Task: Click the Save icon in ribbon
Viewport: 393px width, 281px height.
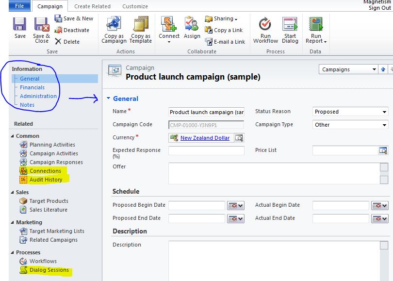Action: click(20, 24)
